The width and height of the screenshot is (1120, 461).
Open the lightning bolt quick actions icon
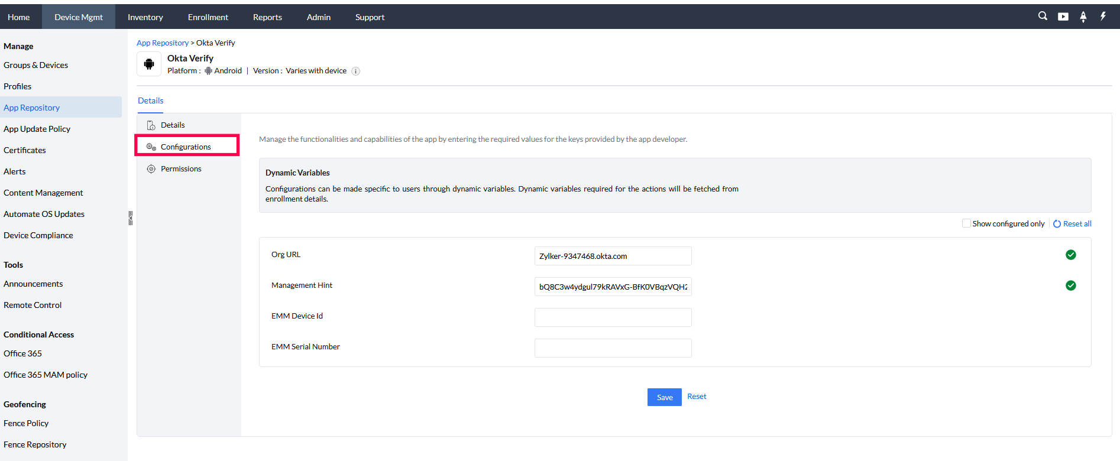(1103, 17)
